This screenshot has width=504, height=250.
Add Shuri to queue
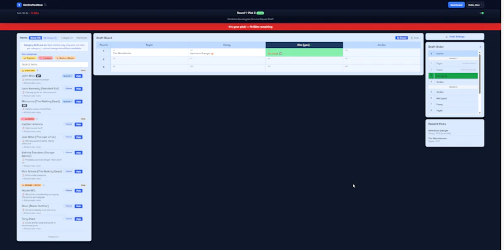(x=68, y=206)
